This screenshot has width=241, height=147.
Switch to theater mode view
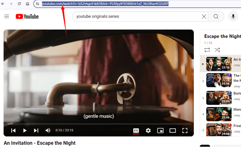[173, 130]
